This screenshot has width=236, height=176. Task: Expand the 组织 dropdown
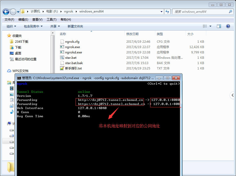click(11, 26)
